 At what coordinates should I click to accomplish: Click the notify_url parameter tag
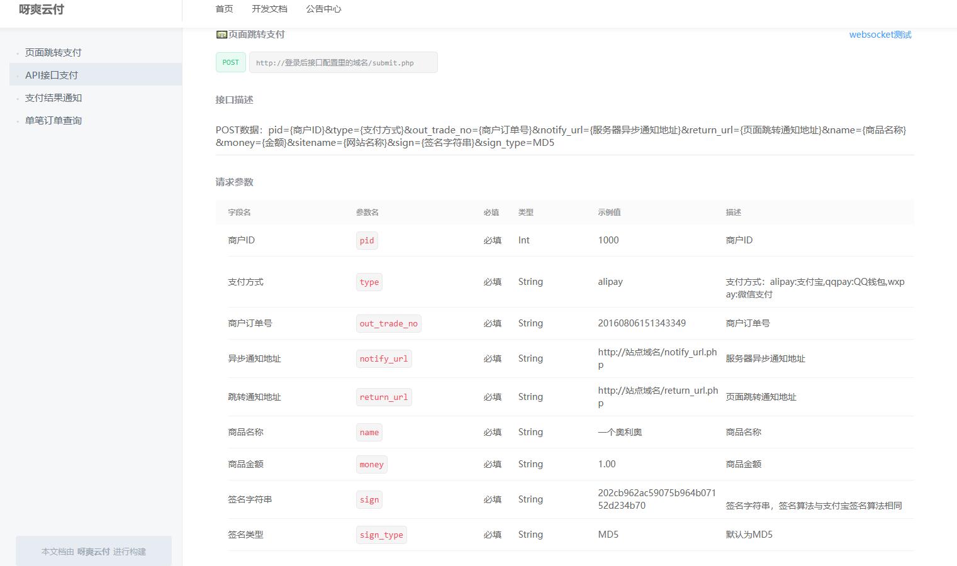click(383, 359)
